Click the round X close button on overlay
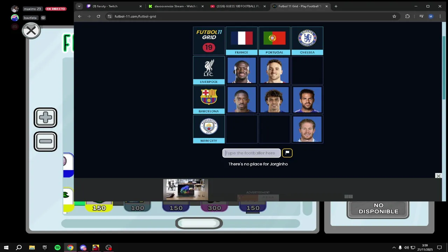The height and width of the screenshot is (252, 448). click(x=31, y=31)
